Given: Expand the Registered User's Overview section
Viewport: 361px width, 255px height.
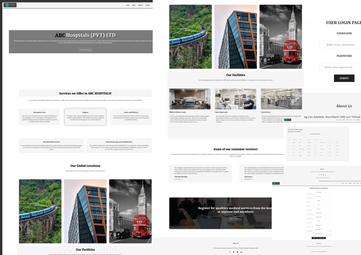Looking at the screenshot, I should [x=315, y=132].
